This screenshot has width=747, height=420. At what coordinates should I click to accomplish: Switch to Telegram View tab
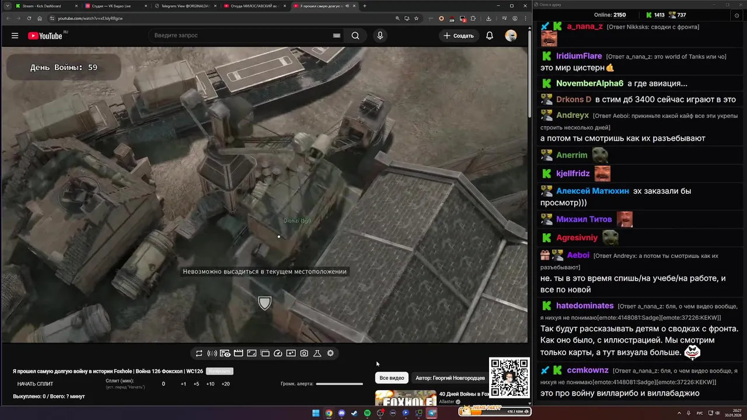coord(185,6)
